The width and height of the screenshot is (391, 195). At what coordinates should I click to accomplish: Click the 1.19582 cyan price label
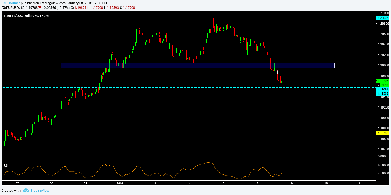point(383,93)
